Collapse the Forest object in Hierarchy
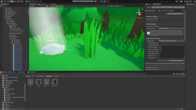This screenshot has width=196, height=110. (9, 38)
